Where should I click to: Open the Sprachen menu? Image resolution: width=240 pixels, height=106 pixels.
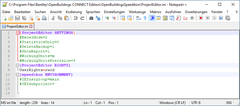click(x=93, y=12)
